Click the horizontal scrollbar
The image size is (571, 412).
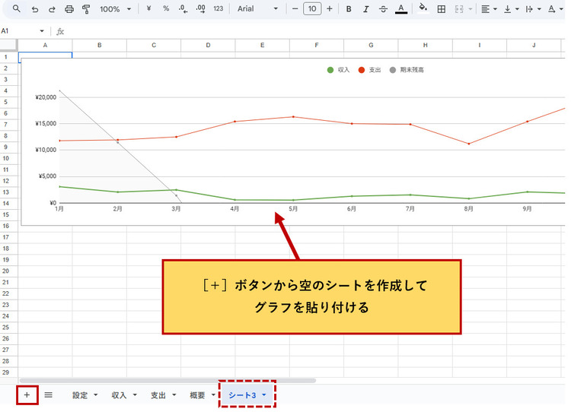tap(167, 381)
